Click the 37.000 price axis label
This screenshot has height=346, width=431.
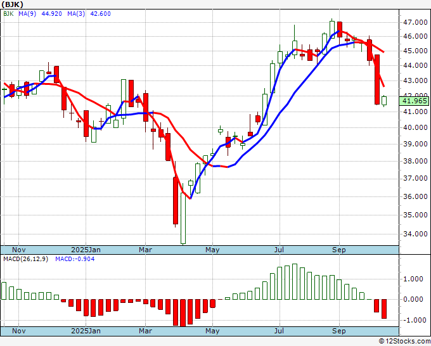pyautogui.click(x=415, y=179)
